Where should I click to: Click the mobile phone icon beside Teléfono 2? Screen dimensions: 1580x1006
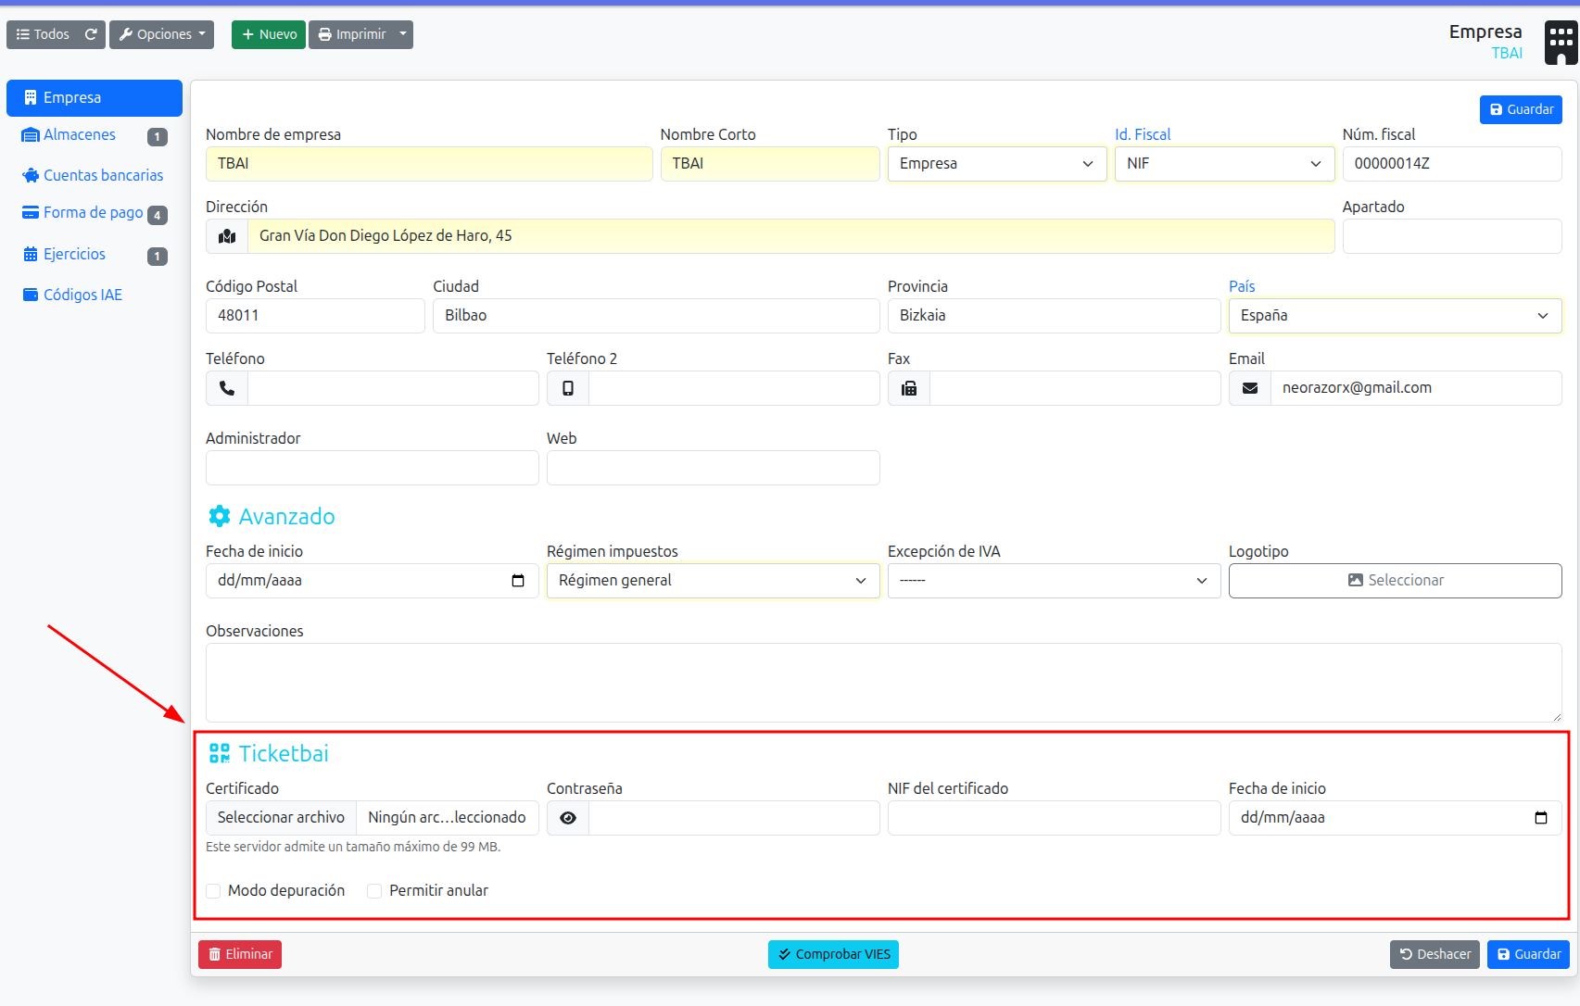coord(567,388)
